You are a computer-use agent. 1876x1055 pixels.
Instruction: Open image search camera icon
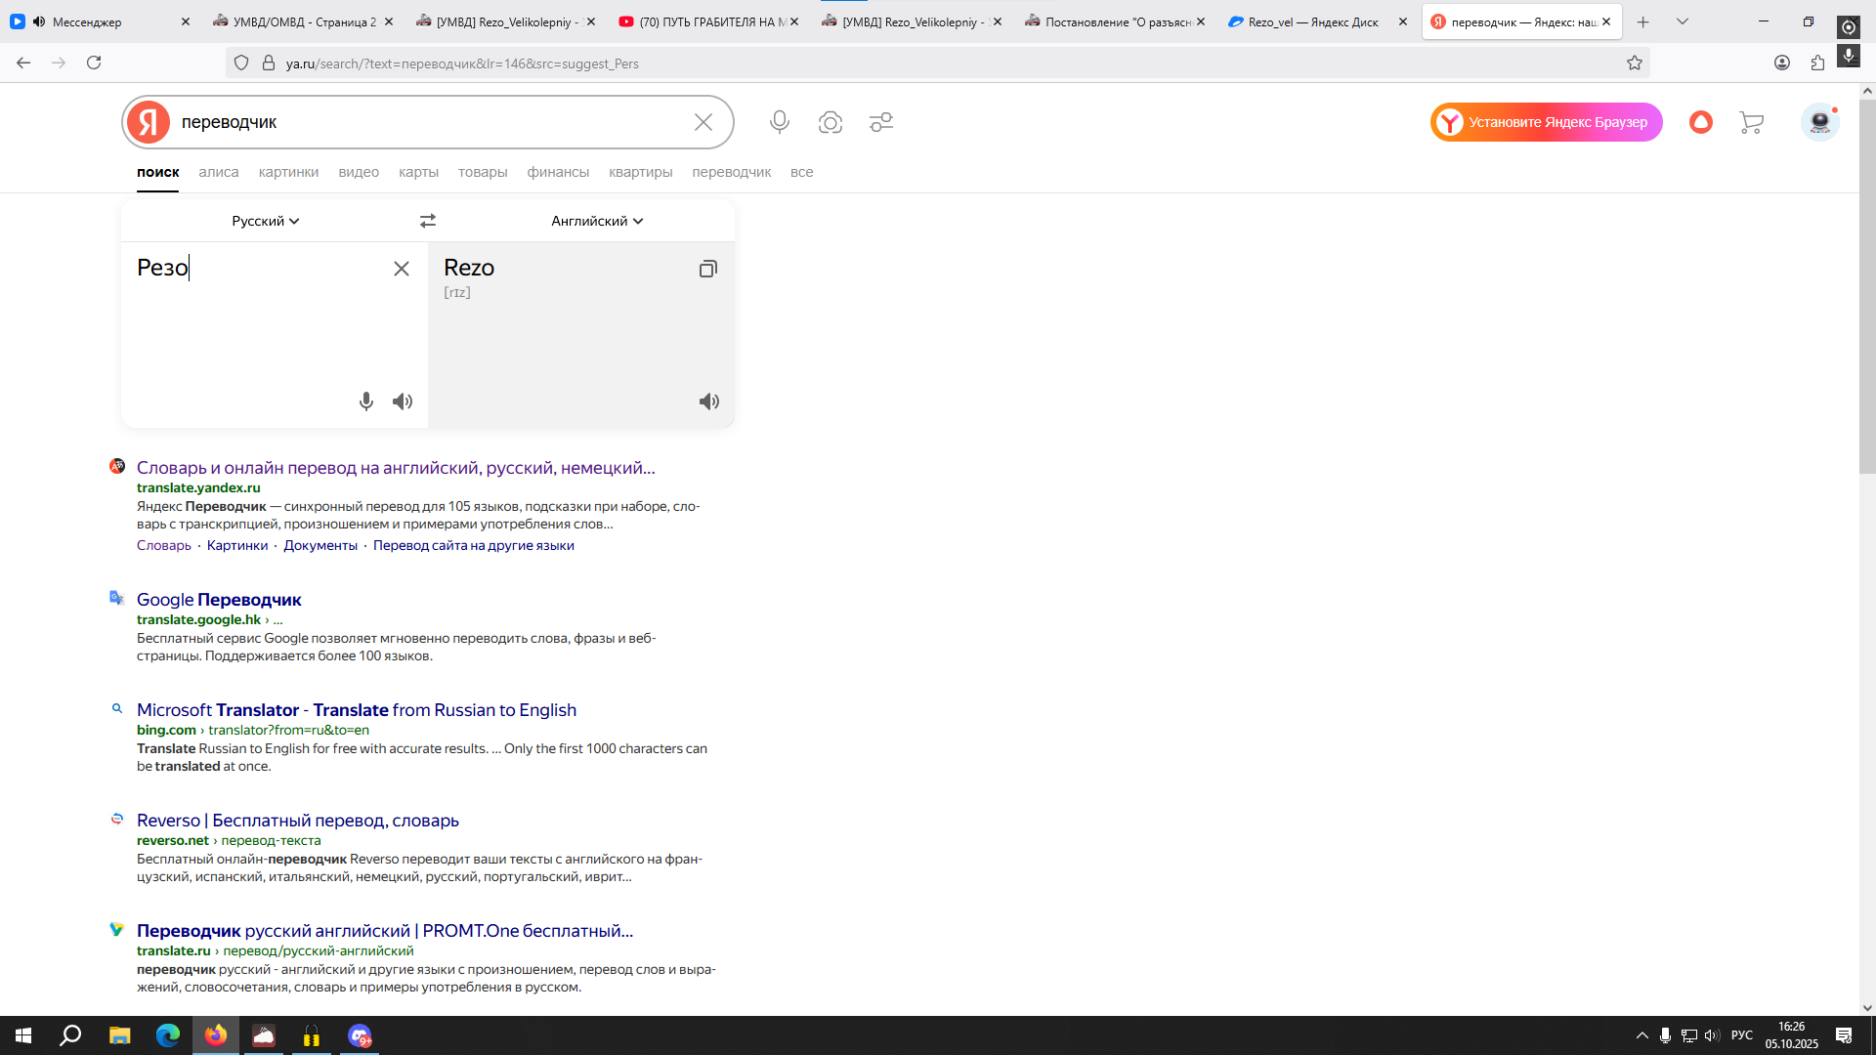(x=831, y=122)
